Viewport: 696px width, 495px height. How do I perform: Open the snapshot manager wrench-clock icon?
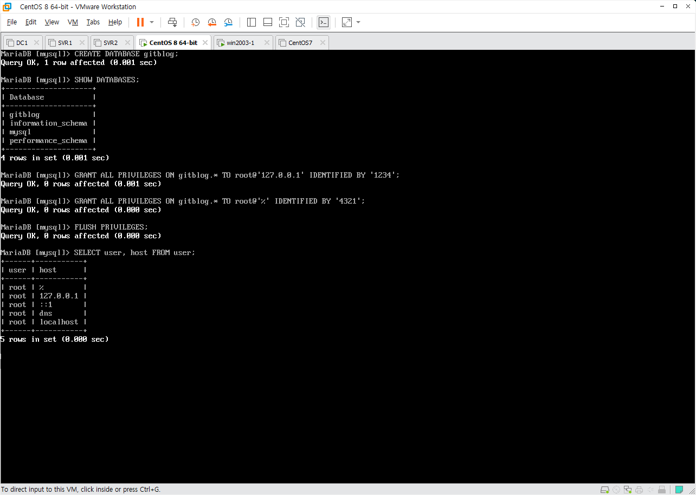[228, 22]
